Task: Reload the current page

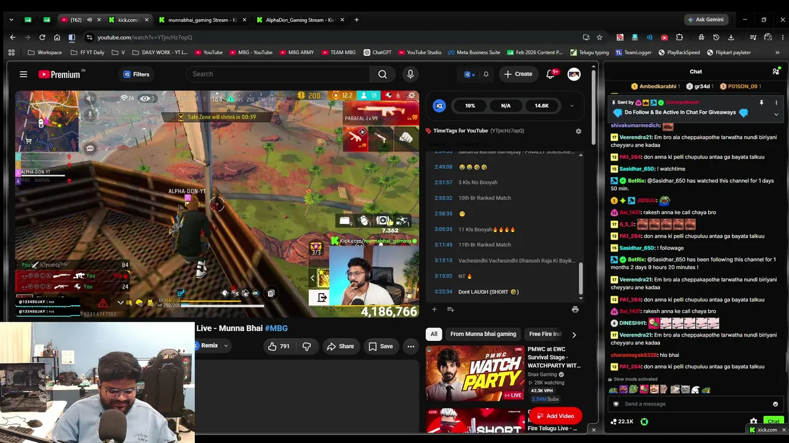Action: tap(42, 38)
